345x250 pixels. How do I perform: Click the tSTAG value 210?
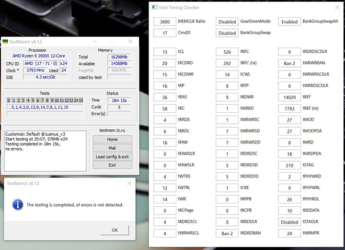click(289, 166)
